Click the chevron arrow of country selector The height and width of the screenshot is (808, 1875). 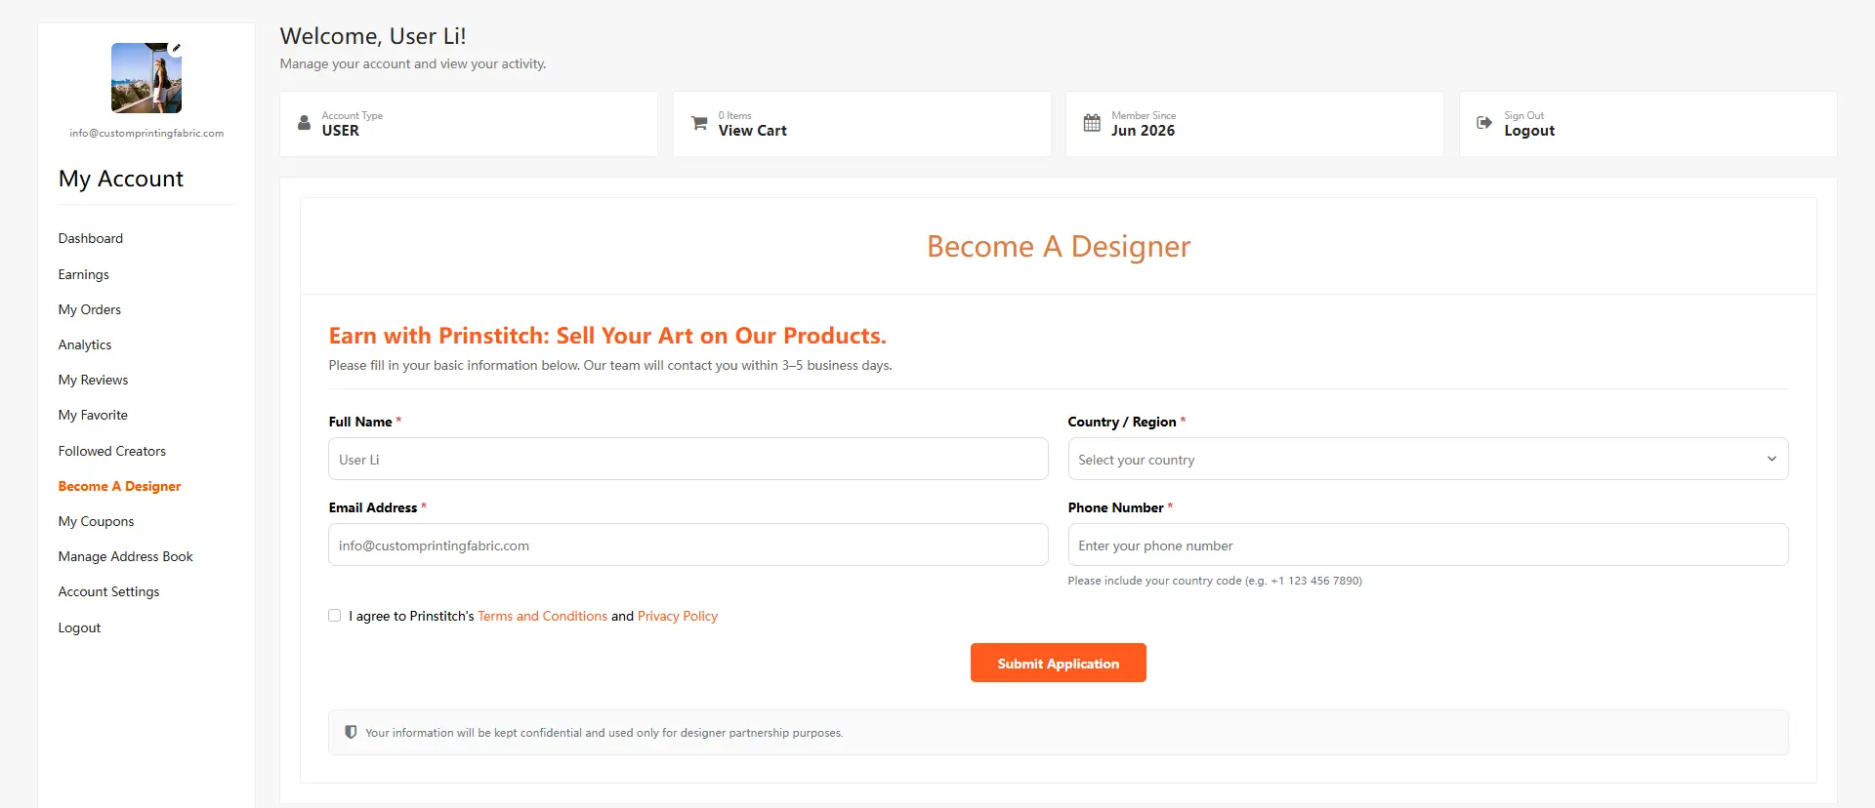click(x=1771, y=459)
